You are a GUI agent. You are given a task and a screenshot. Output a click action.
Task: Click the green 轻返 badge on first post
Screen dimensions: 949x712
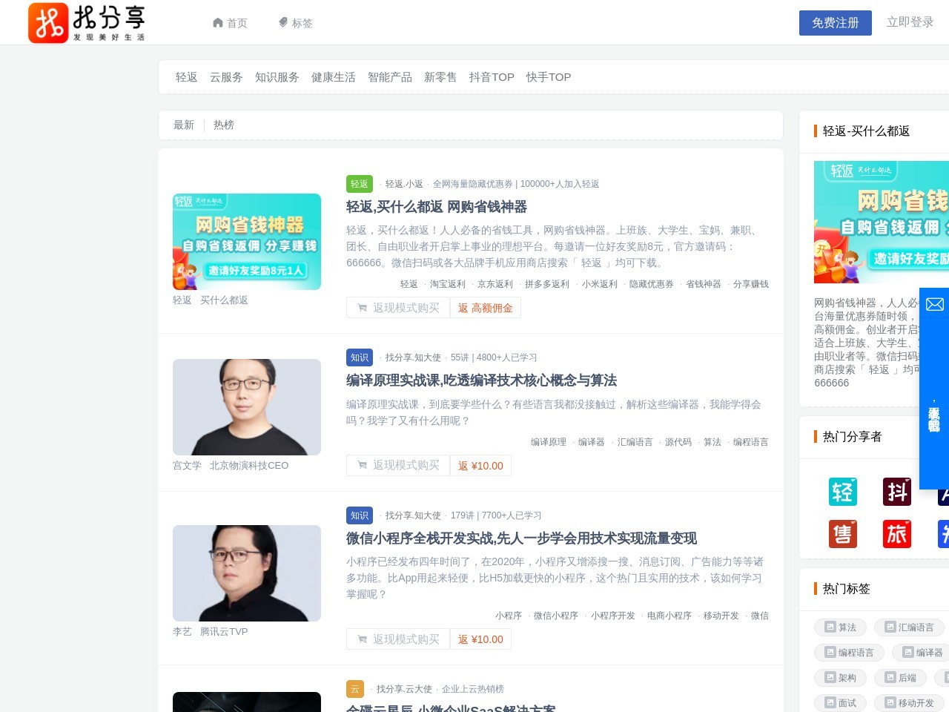(360, 184)
